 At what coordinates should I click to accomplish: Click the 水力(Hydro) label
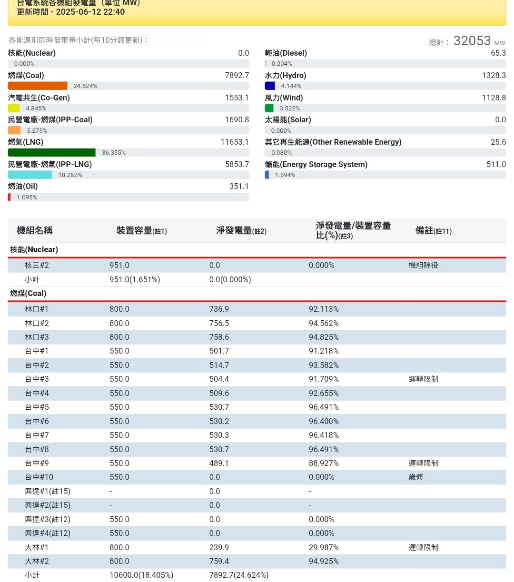point(286,76)
